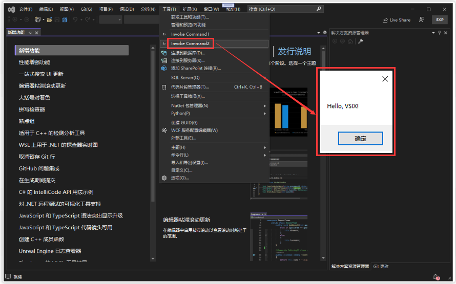Expand the Python(P) submenu arrow
456x284 pixels.
[265, 114]
